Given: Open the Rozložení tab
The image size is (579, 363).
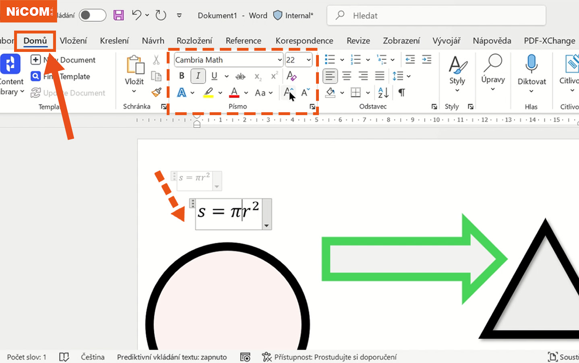Looking at the screenshot, I should [194, 41].
